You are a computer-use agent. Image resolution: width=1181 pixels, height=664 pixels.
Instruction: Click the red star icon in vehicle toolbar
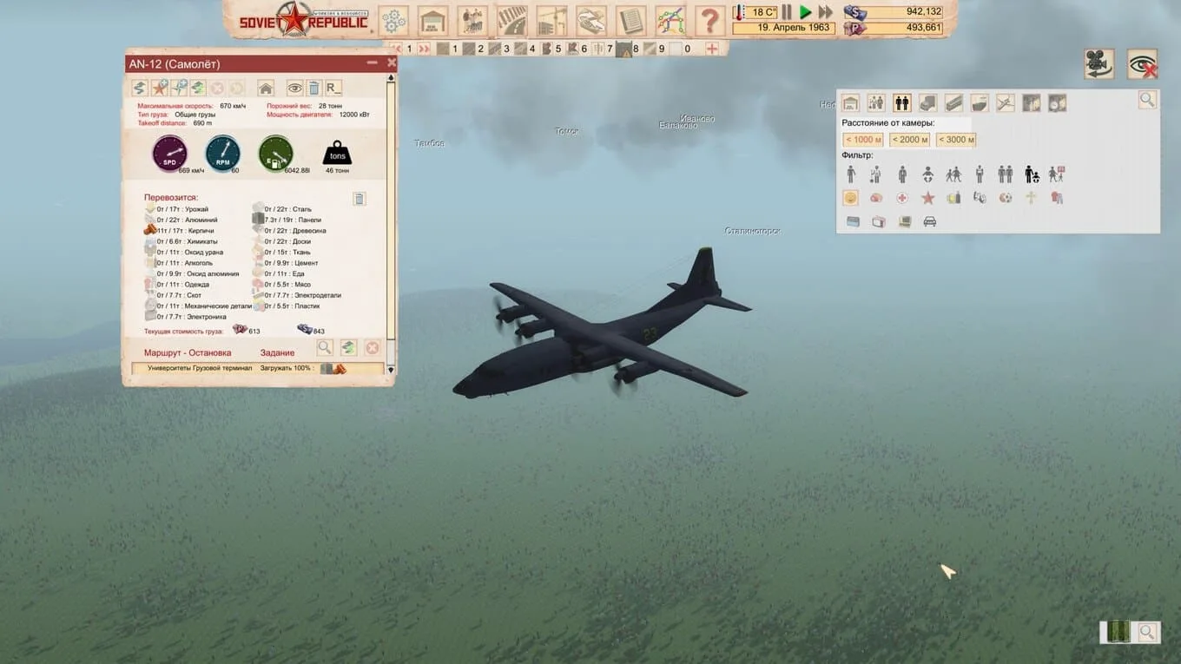click(159, 88)
